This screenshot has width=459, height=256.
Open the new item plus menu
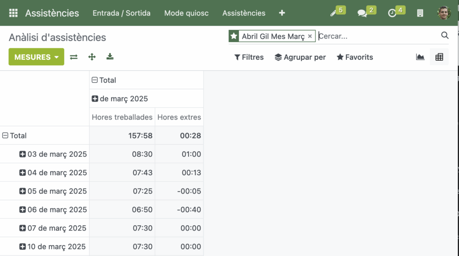282,13
